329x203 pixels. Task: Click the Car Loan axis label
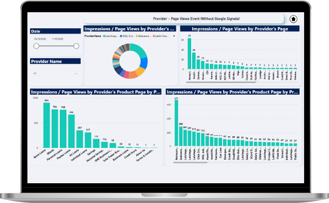221,153
